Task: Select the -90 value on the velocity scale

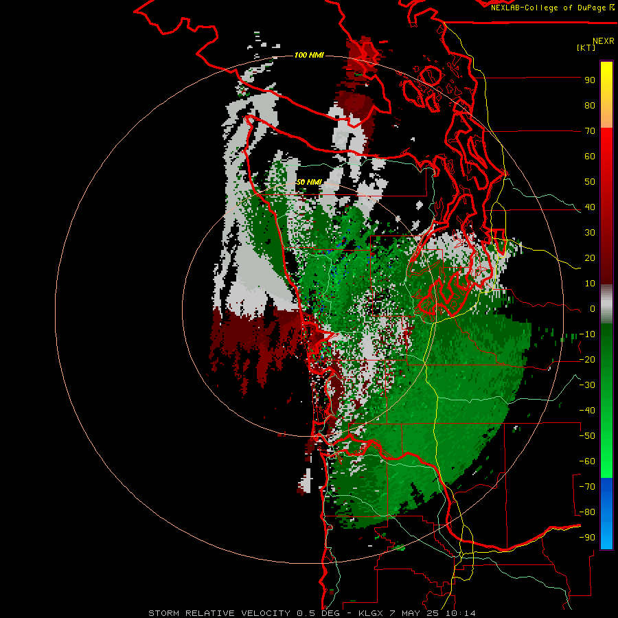Action: [587, 538]
